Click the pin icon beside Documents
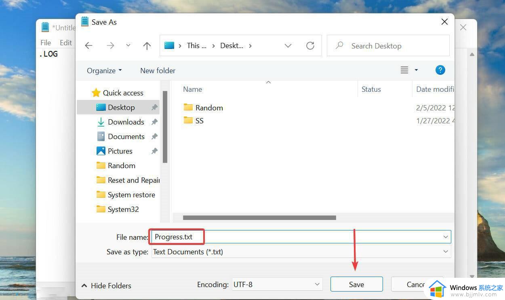Screen dimensions: 505x300 pos(154,137)
